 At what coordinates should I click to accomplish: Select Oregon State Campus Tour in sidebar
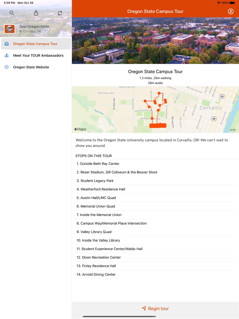[36, 44]
